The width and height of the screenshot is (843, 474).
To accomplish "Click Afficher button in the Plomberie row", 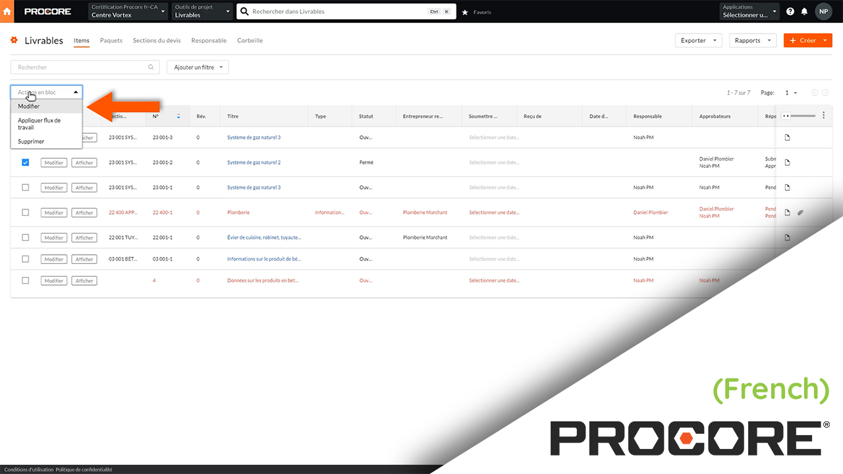I will point(84,213).
